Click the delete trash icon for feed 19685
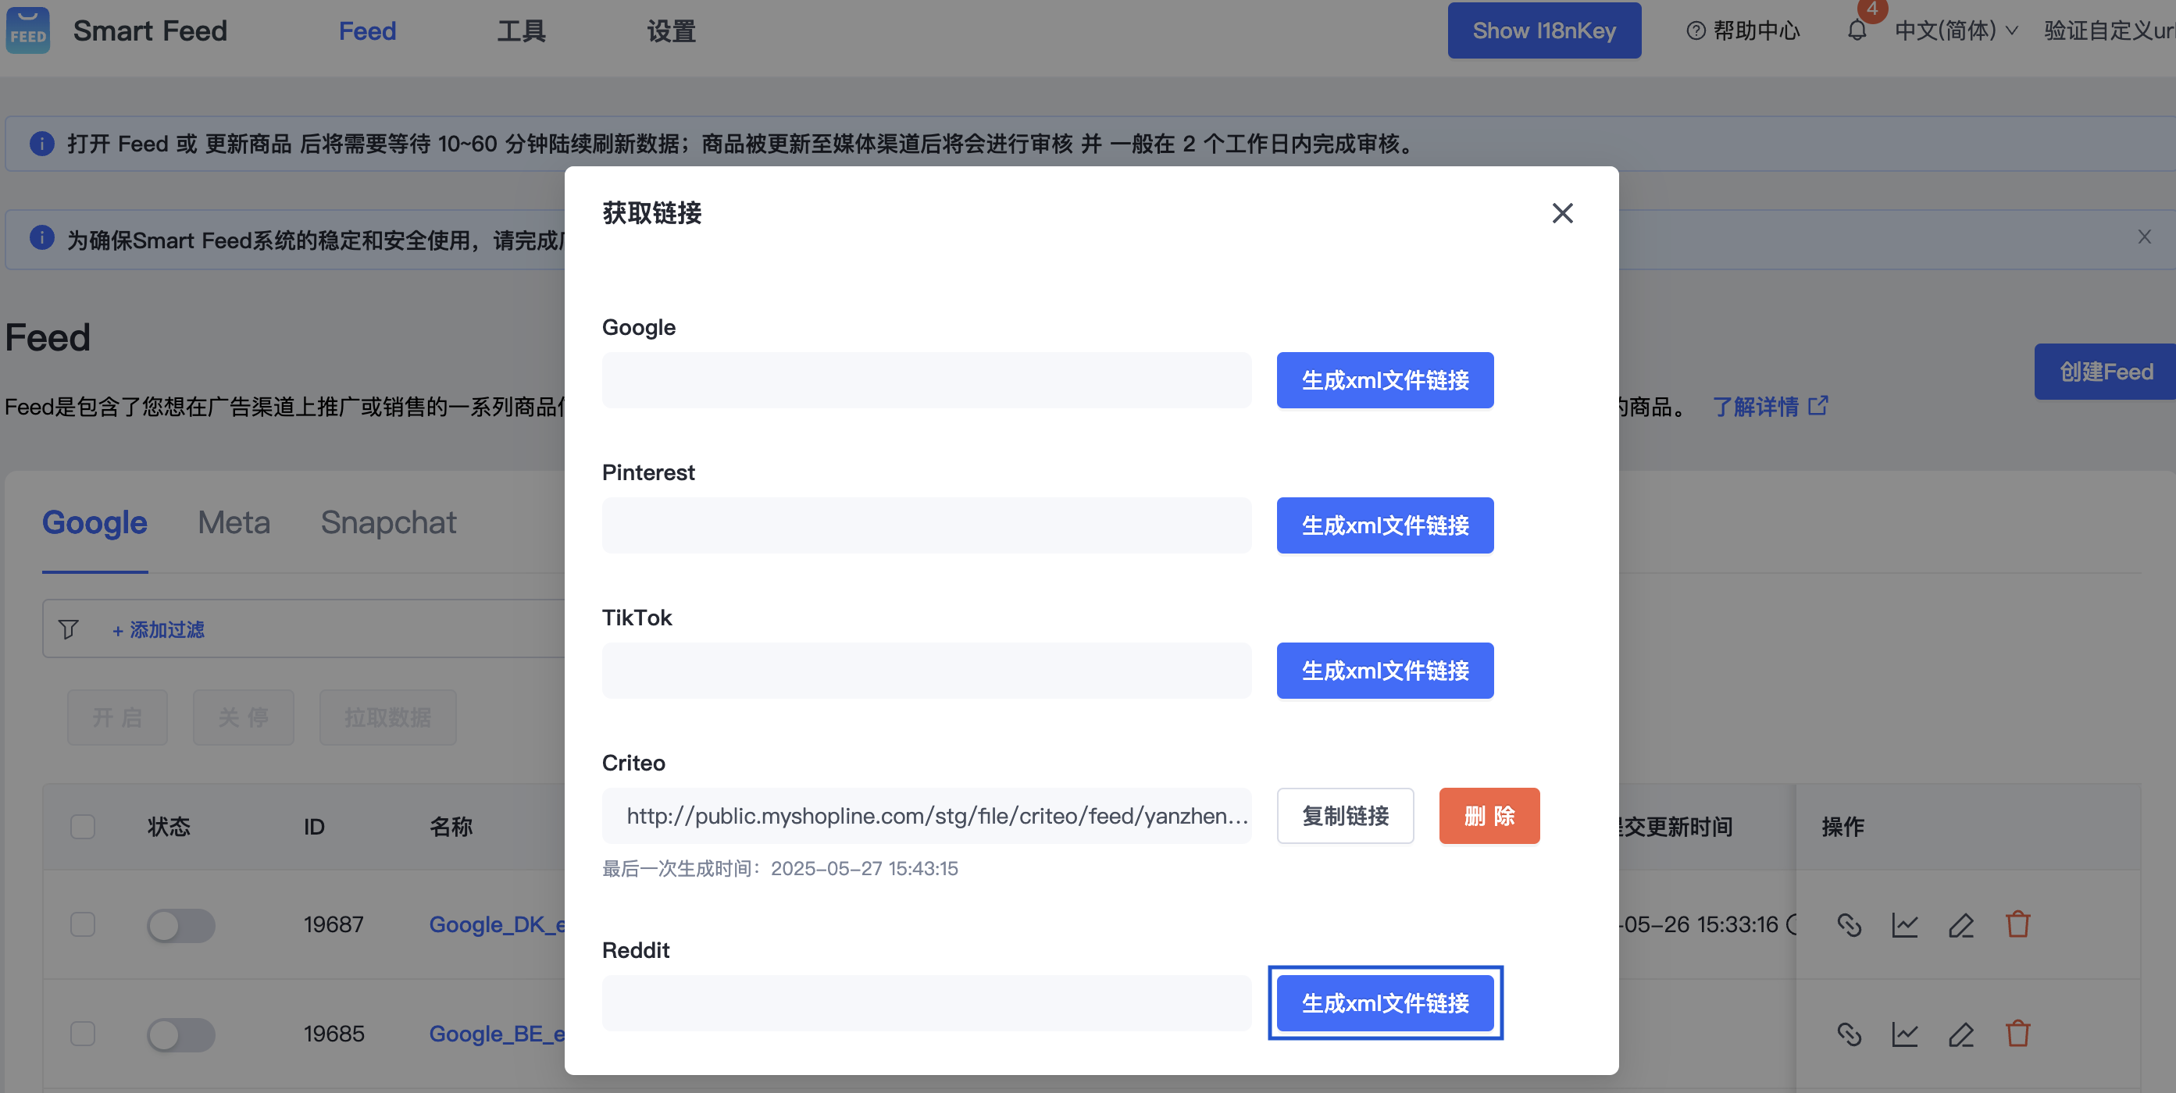 pos(2018,1033)
